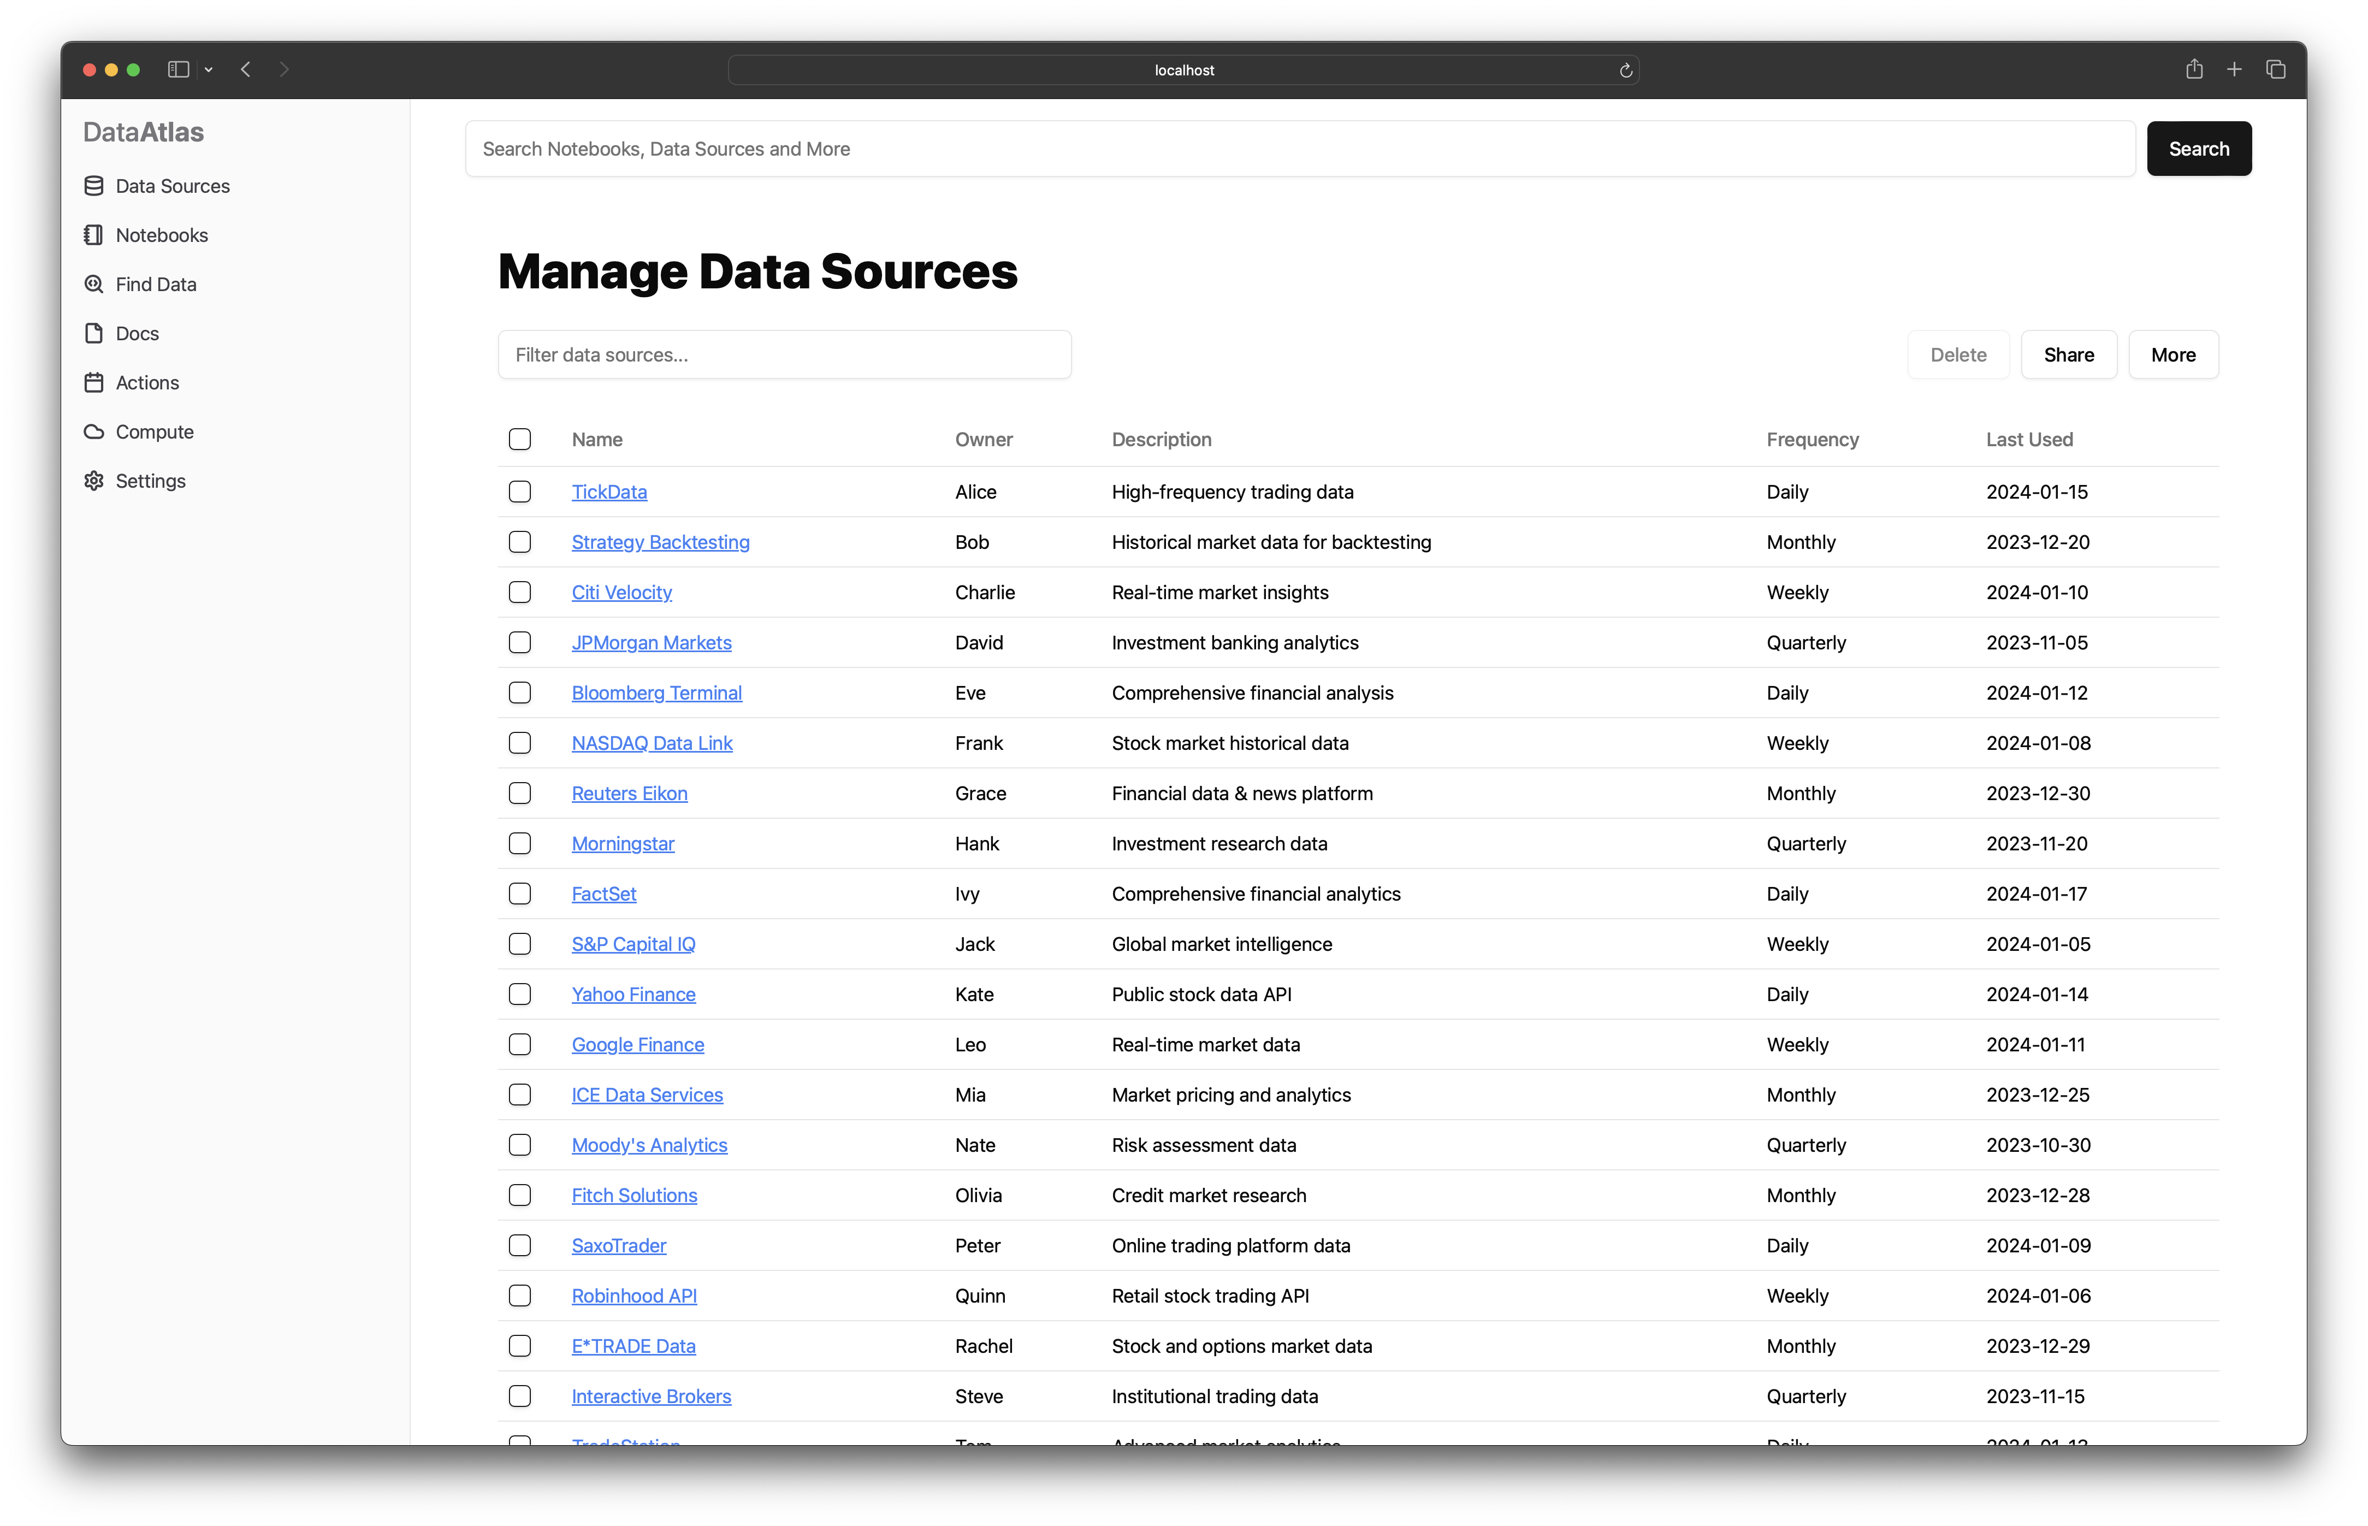This screenshot has height=1526, width=2368.
Task: Select the Bloomberg Terminal row checkbox
Action: [520, 693]
